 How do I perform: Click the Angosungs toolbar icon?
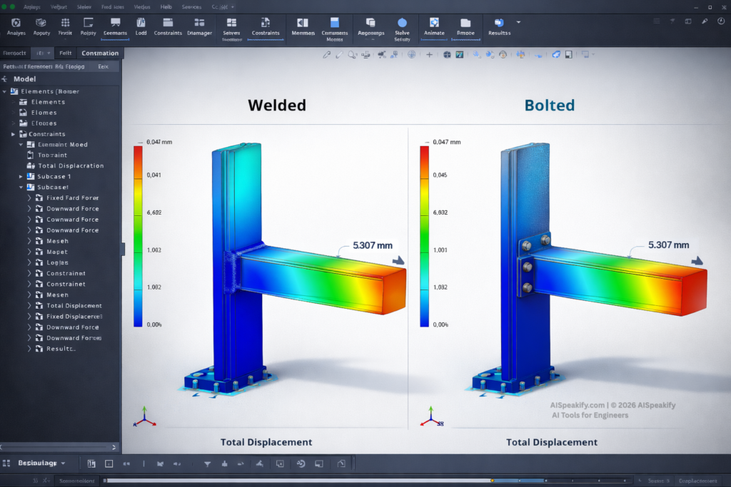pyautogui.click(x=370, y=26)
